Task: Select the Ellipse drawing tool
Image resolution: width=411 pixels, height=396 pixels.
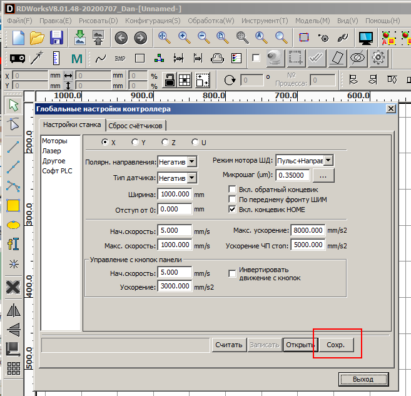Action: (x=13, y=224)
